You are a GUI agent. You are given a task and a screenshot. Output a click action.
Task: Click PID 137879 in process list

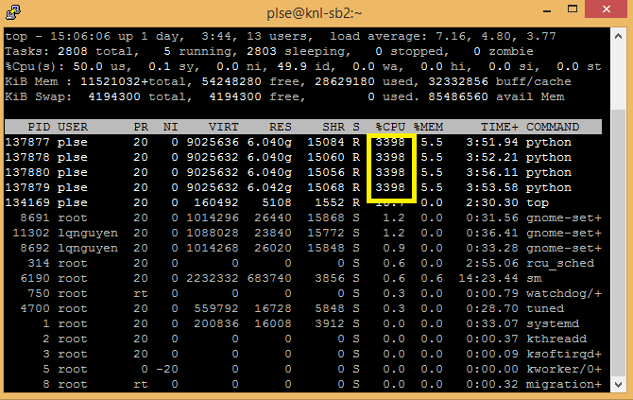pyautogui.click(x=27, y=187)
